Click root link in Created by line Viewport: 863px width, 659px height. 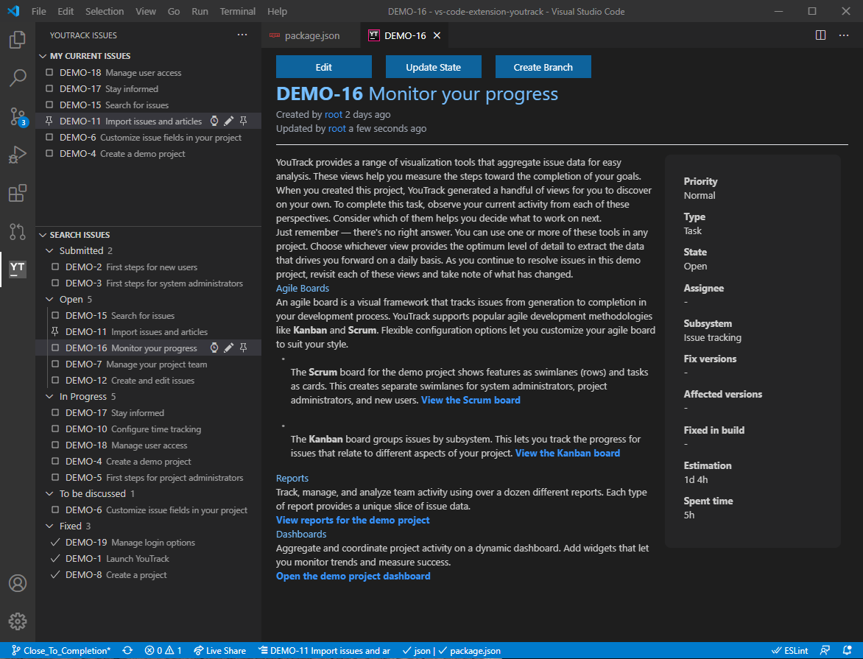(334, 115)
